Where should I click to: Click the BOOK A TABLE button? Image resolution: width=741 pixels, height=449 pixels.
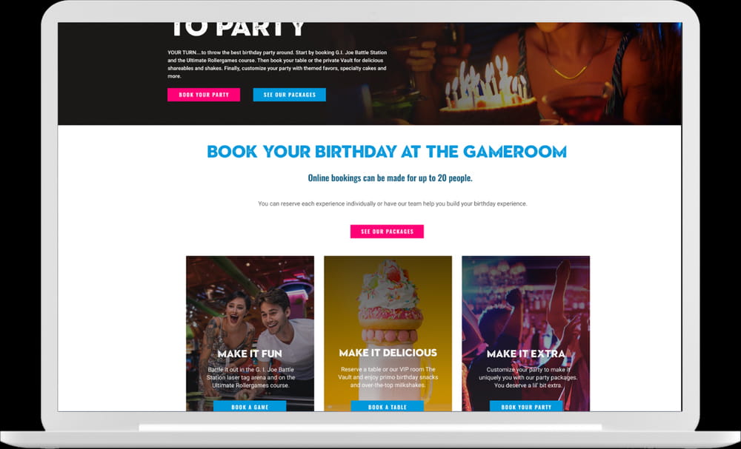387,407
